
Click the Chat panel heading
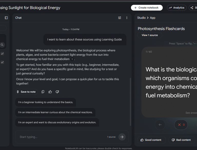18,18
